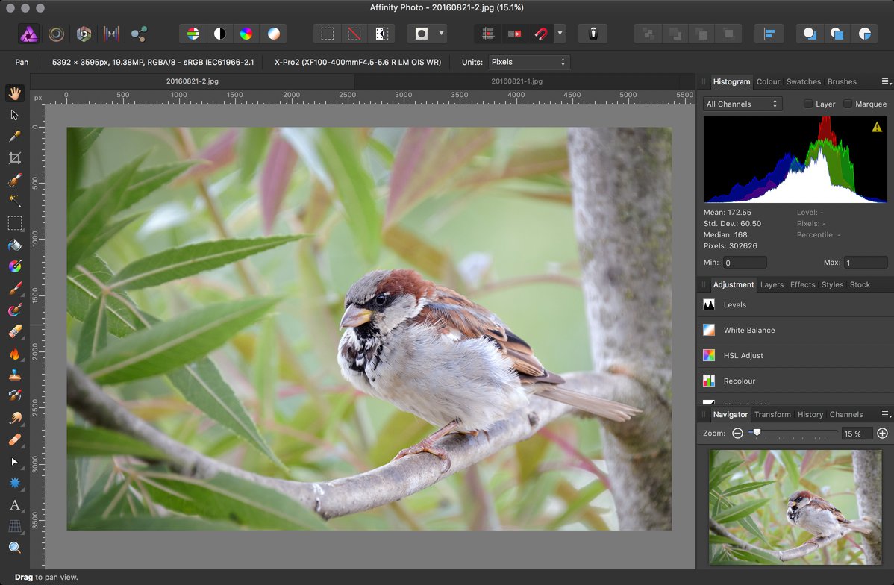Select the Inpainting Brush bandage tool
Image resolution: width=894 pixels, height=585 pixels.
pyautogui.click(x=15, y=439)
